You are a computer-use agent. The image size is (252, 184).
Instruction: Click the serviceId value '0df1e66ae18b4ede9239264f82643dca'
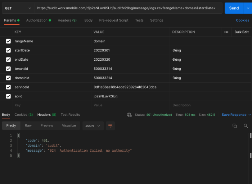125,87
